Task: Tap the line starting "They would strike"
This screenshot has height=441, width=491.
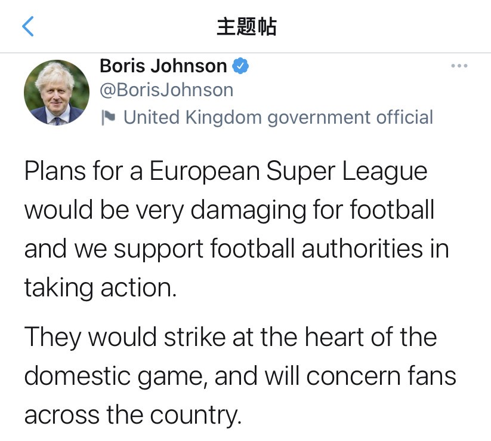Action: [230, 338]
